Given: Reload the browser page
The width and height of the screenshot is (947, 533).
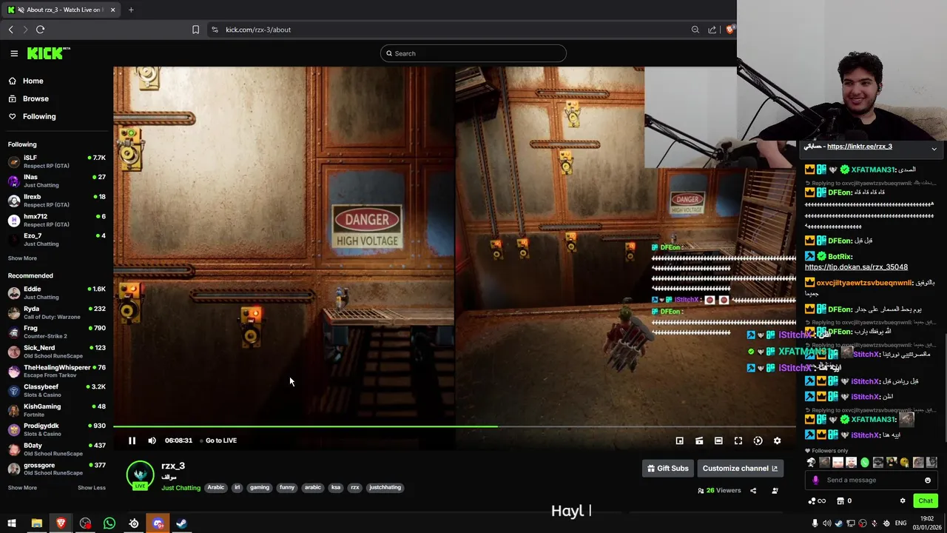Looking at the screenshot, I should point(40,30).
